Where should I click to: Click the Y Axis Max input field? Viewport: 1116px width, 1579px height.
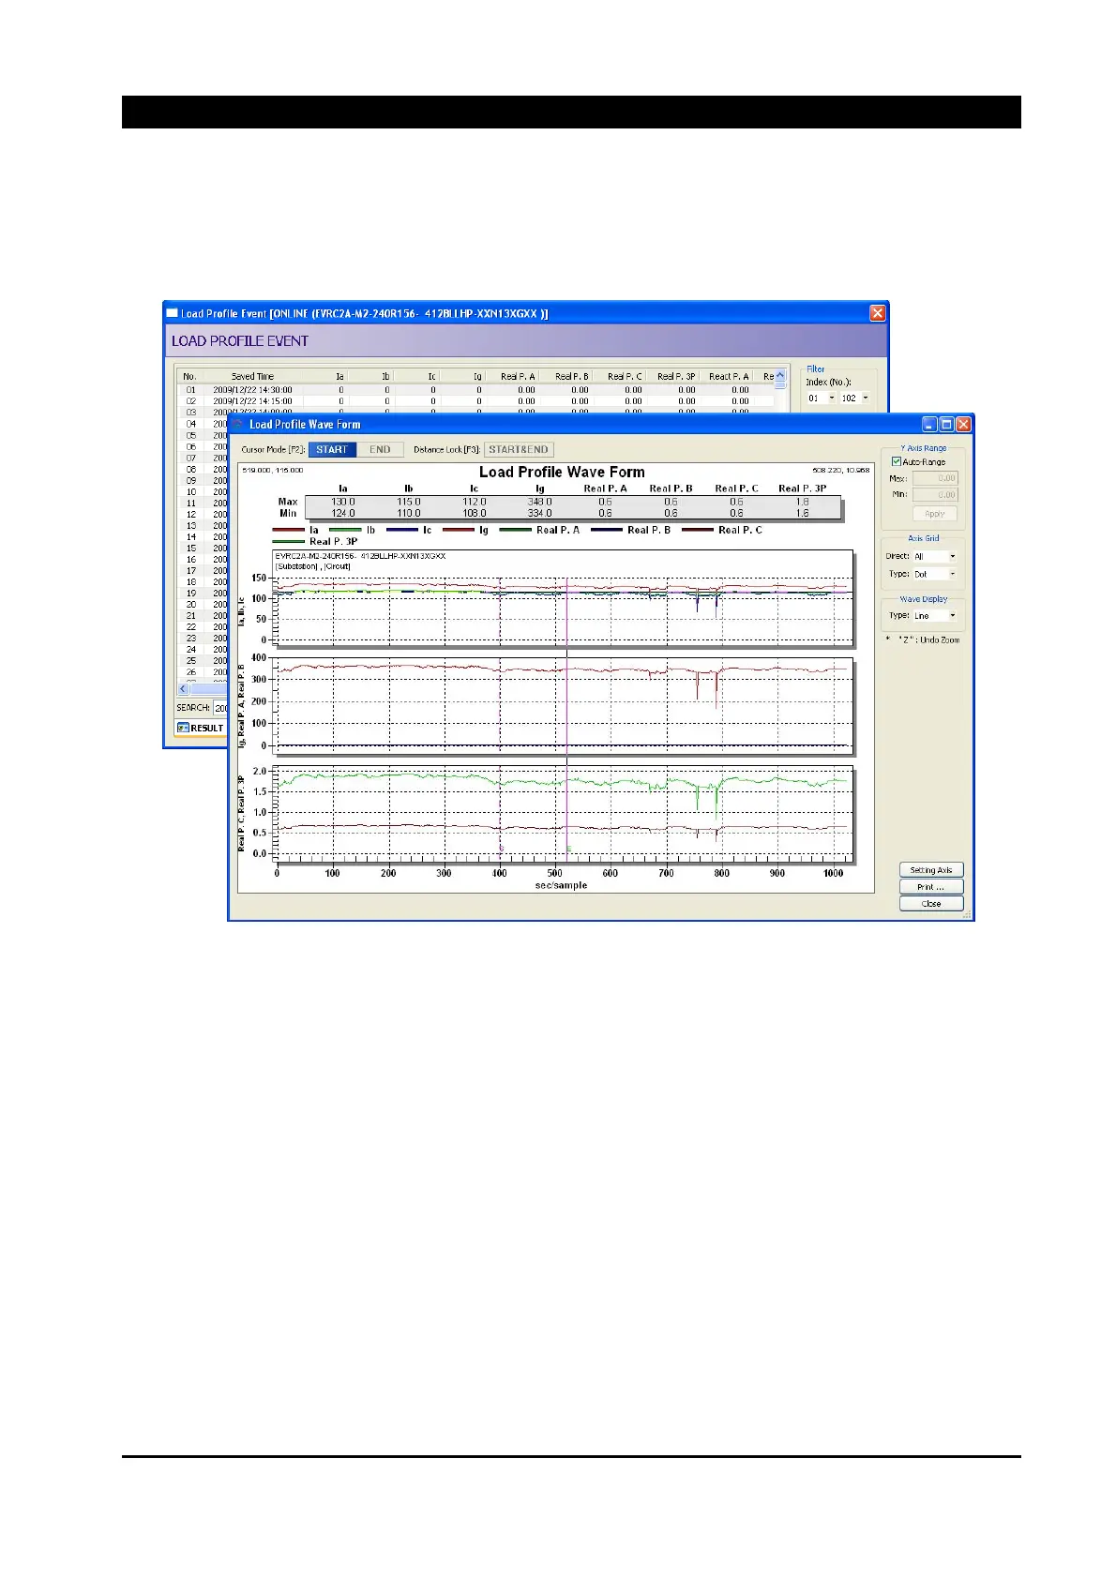[935, 478]
